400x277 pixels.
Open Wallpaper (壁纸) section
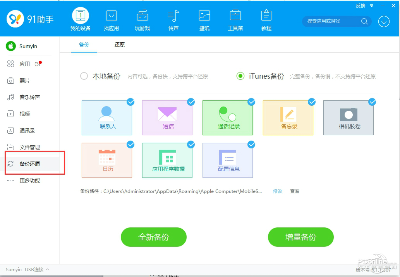[x=204, y=20]
